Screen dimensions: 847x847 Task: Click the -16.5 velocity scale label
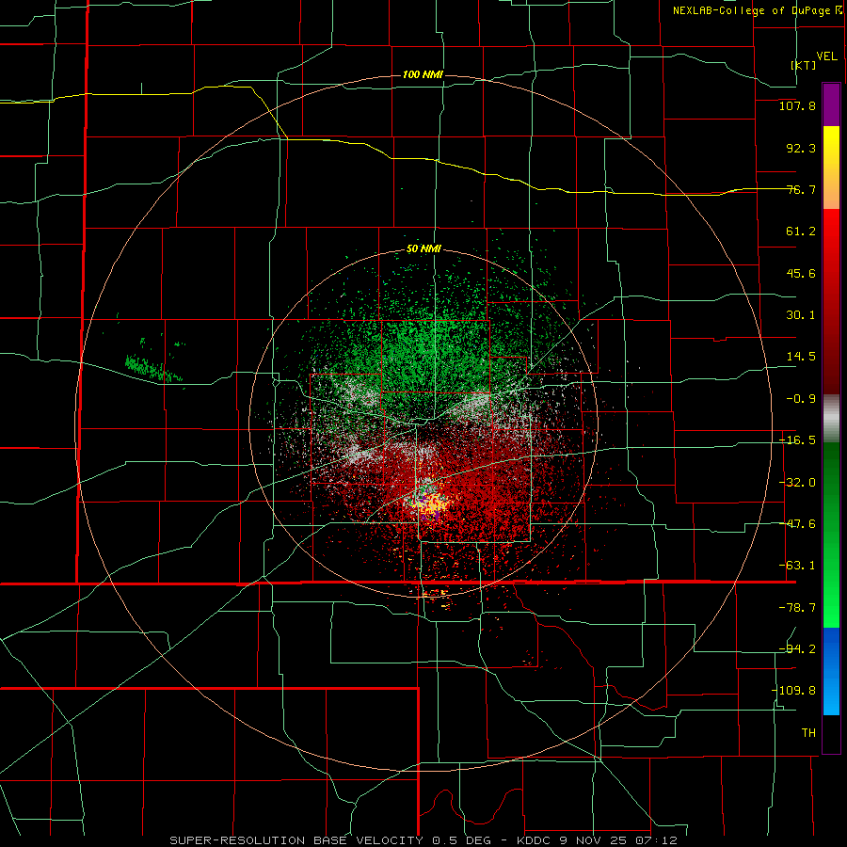(x=797, y=440)
